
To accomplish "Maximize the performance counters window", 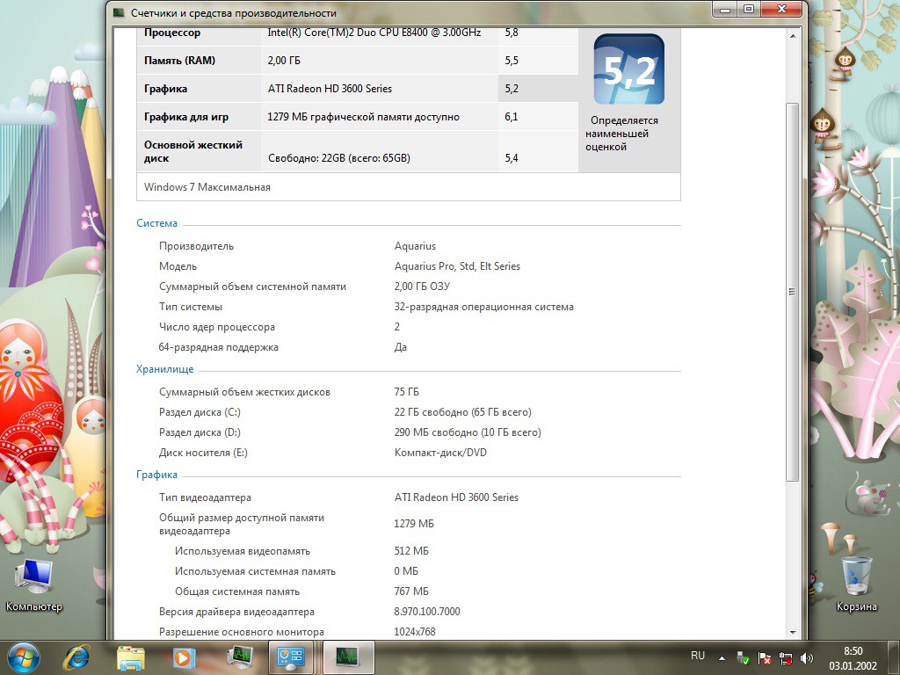I will pyautogui.click(x=749, y=9).
